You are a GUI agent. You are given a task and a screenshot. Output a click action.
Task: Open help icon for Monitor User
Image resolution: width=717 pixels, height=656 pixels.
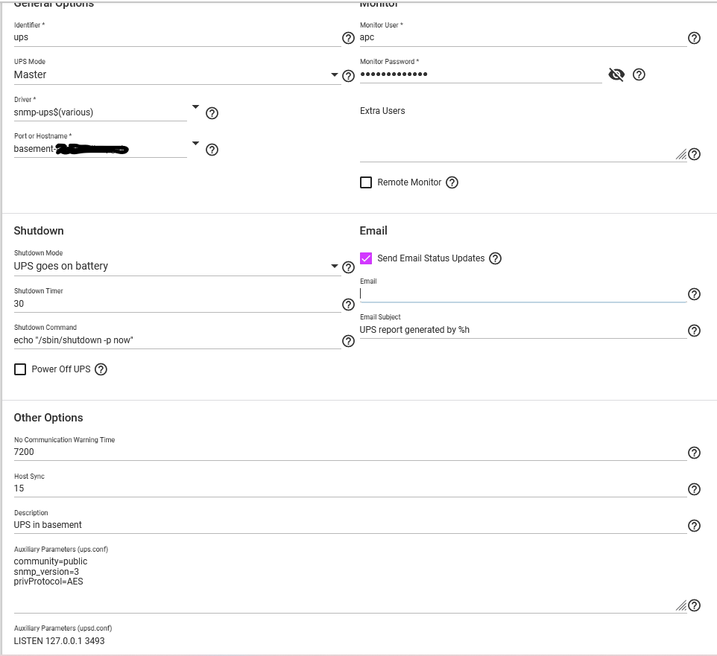[x=694, y=38]
